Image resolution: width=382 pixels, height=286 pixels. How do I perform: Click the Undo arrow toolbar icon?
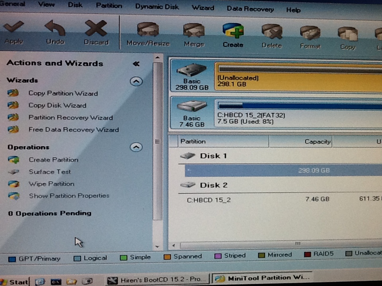(x=55, y=28)
